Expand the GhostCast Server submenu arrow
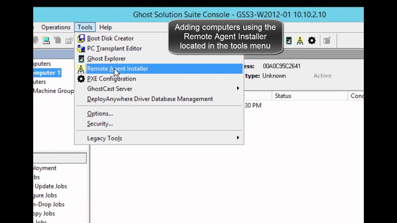The height and width of the screenshot is (223, 397). coord(238,89)
